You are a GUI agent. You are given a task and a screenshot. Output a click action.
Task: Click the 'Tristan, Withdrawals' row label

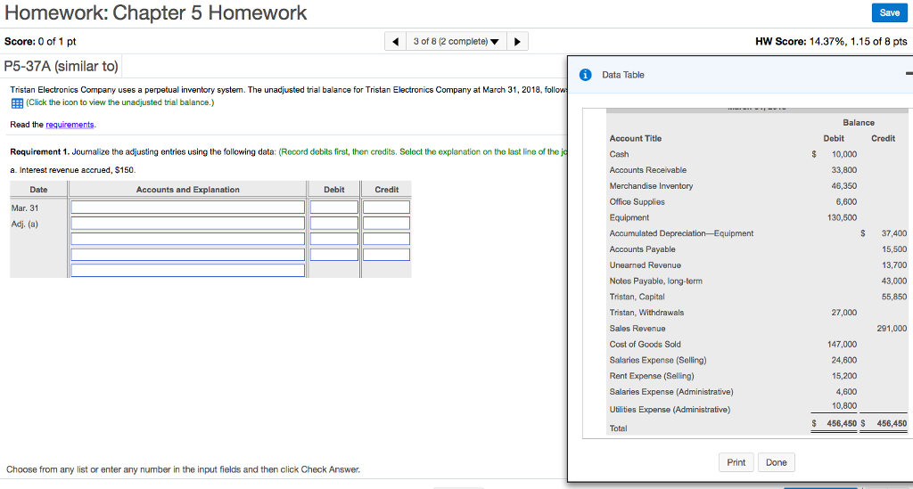pos(646,313)
